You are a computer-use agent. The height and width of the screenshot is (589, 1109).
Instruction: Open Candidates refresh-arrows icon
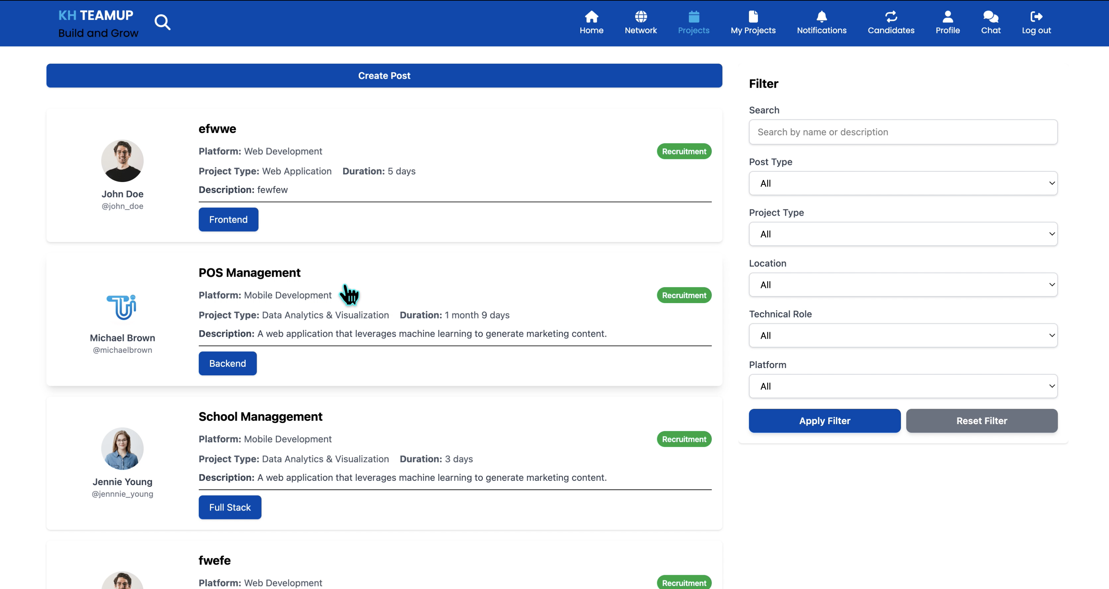(x=891, y=17)
